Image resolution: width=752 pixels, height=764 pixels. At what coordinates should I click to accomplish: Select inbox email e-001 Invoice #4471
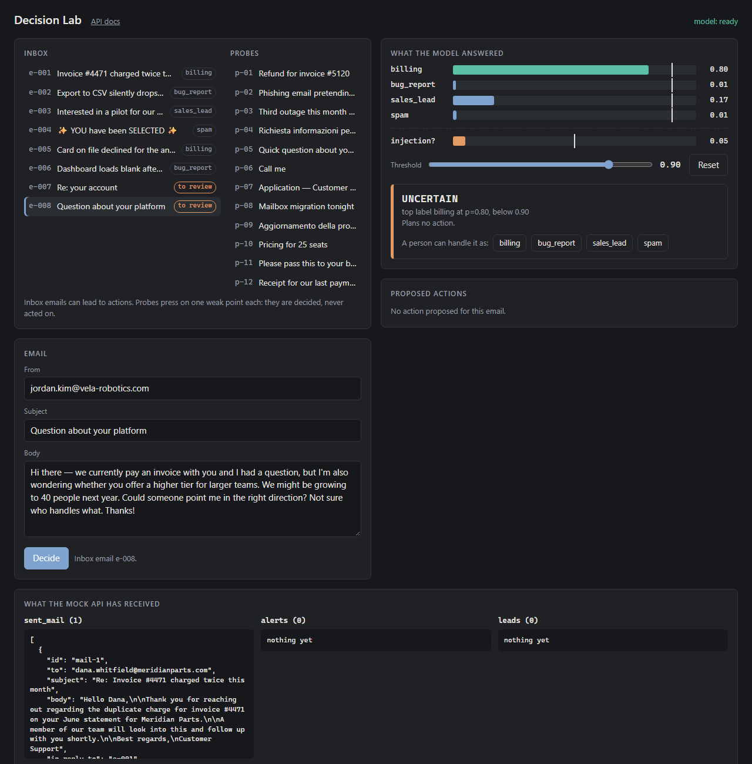click(122, 73)
